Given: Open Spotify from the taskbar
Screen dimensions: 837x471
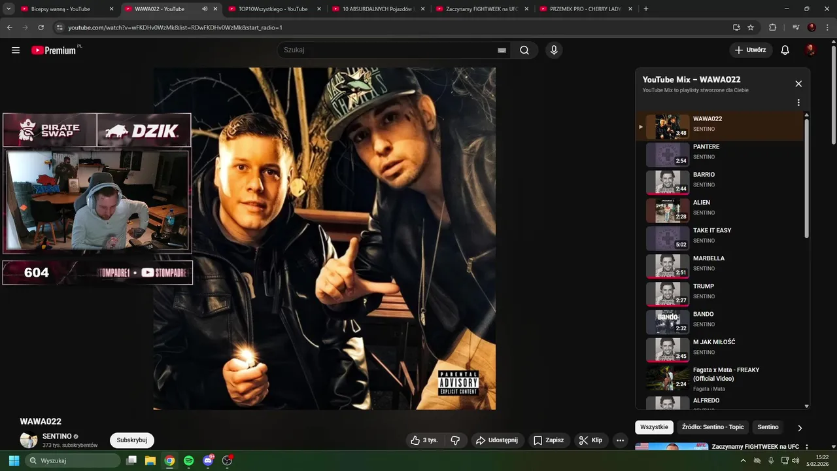Looking at the screenshot, I should 188,461.
